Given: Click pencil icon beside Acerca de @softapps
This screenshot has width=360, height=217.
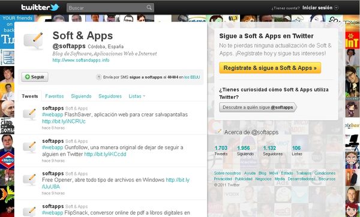Looking at the screenshot, I should pos(219,131).
